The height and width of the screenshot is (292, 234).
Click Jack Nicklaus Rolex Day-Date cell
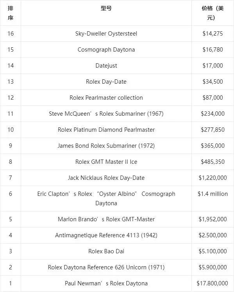pos(106,177)
